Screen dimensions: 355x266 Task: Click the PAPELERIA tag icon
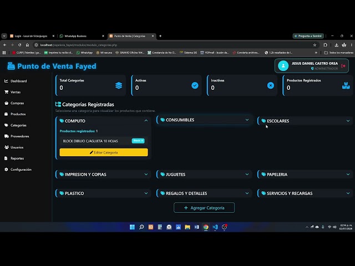pyautogui.click(x=263, y=175)
